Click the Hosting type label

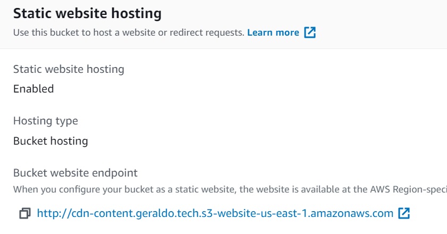pos(46,121)
